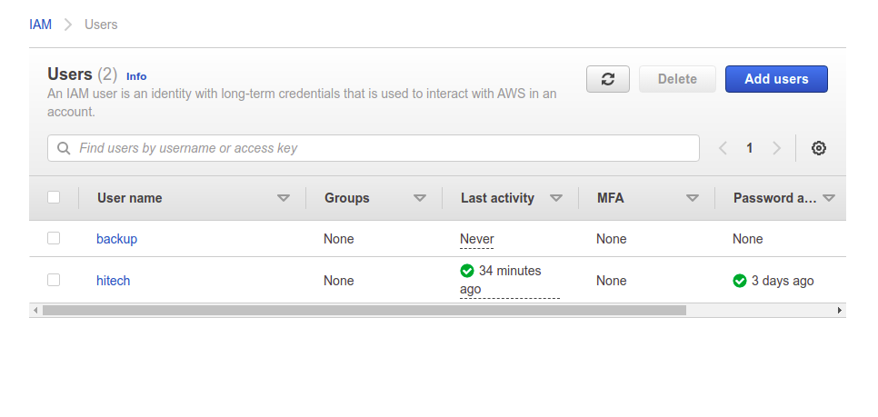Image resolution: width=878 pixels, height=417 pixels.
Task: Click the Add users button
Action: coord(776,79)
